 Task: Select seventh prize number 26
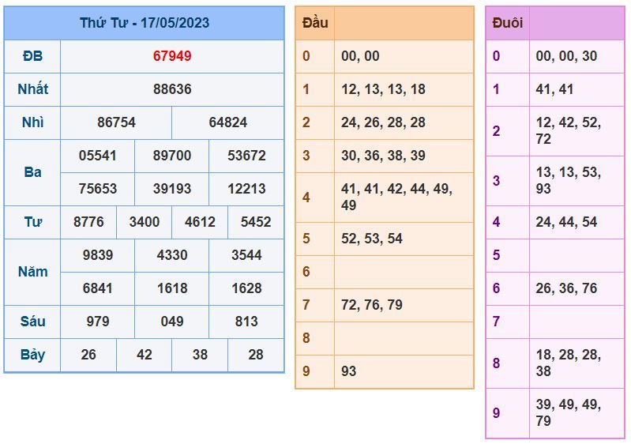pos(88,355)
